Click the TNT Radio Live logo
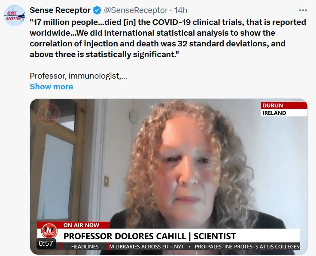316x256 pixels. [x=49, y=231]
